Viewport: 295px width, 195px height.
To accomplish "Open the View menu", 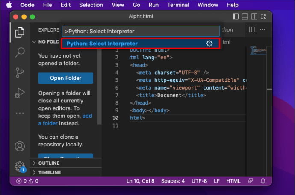I will coord(118,5).
